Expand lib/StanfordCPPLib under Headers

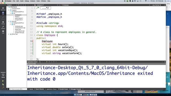tap(10, 12)
